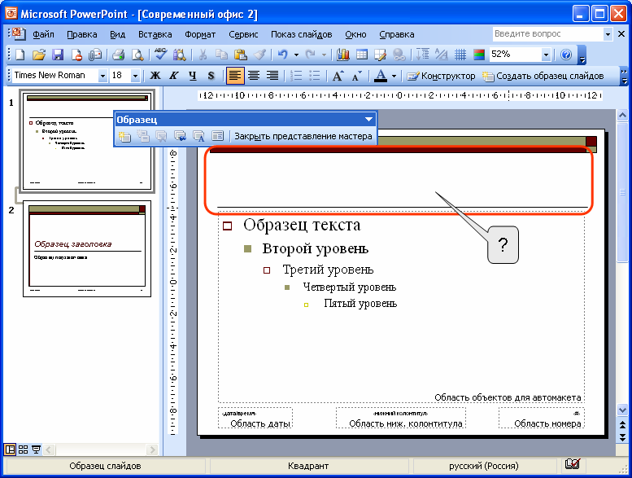This screenshot has height=478, width=632.
Task: Click the spelling status icon in the status bar
Action: [573, 464]
